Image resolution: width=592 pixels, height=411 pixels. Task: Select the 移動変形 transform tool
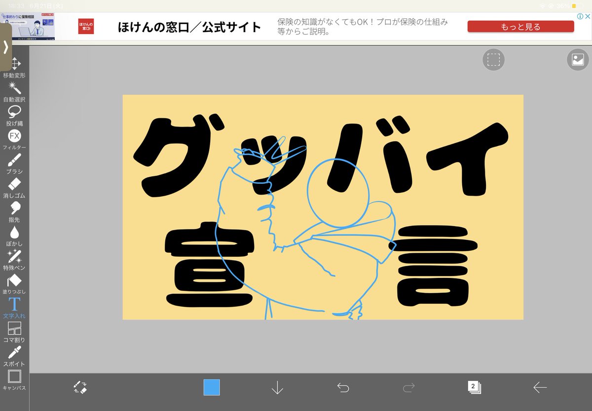(14, 68)
